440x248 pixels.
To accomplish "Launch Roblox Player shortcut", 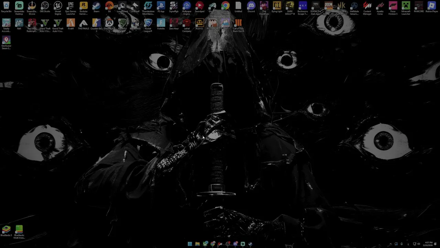I will coord(432,8).
